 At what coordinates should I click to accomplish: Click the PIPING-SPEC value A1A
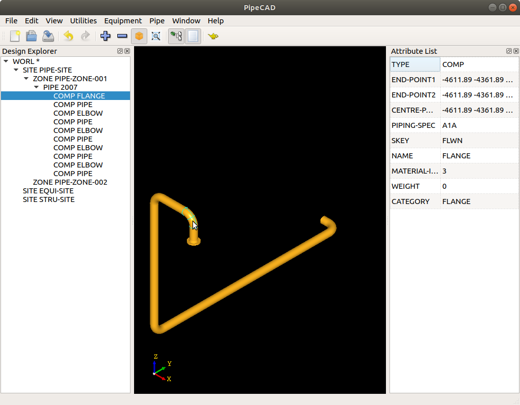(449, 125)
